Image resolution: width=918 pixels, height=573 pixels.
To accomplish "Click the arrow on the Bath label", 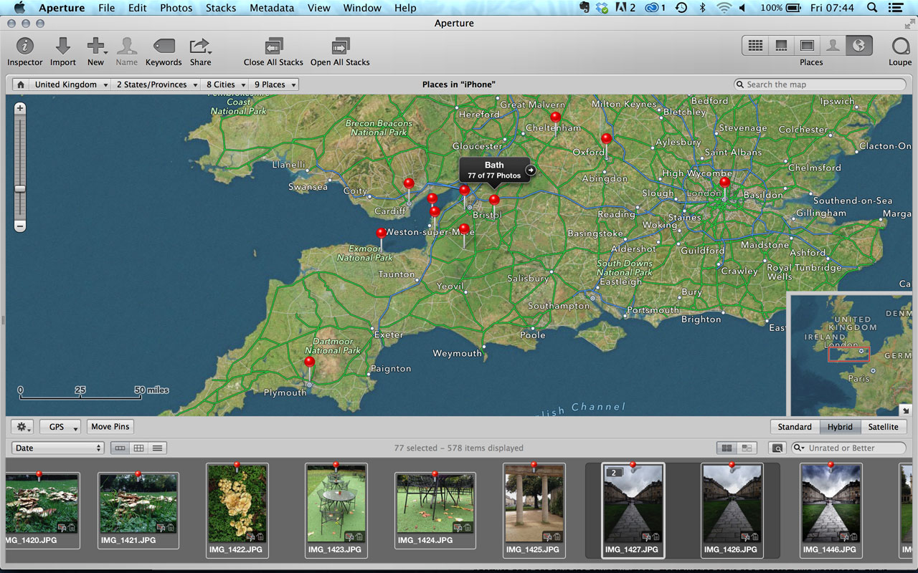I will pyautogui.click(x=530, y=170).
